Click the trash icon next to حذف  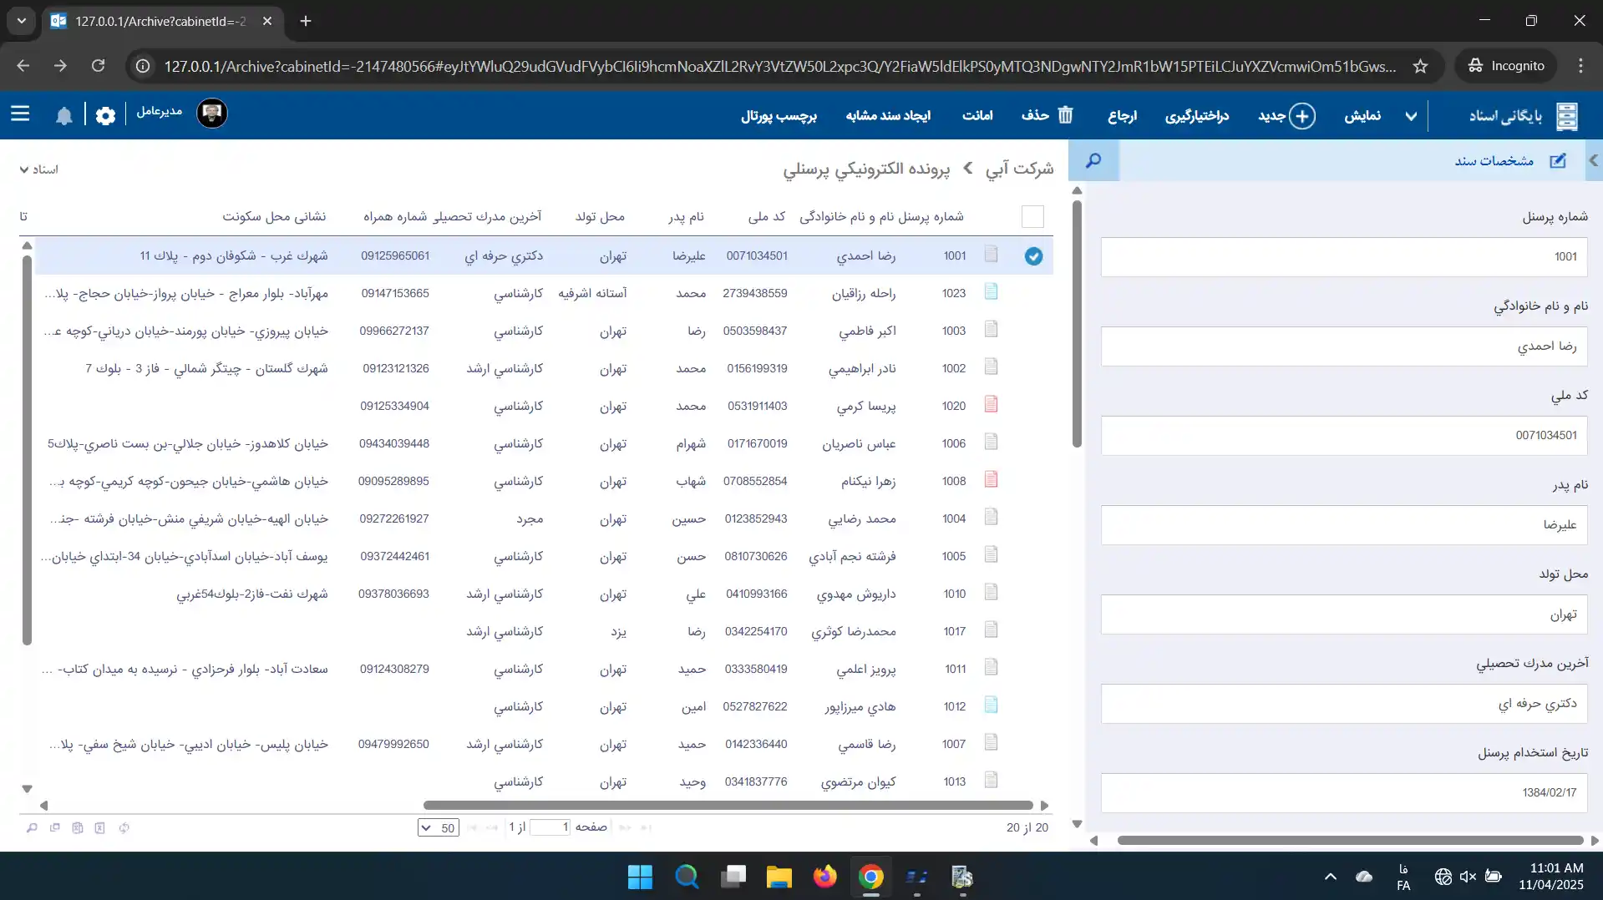coord(1065,115)
